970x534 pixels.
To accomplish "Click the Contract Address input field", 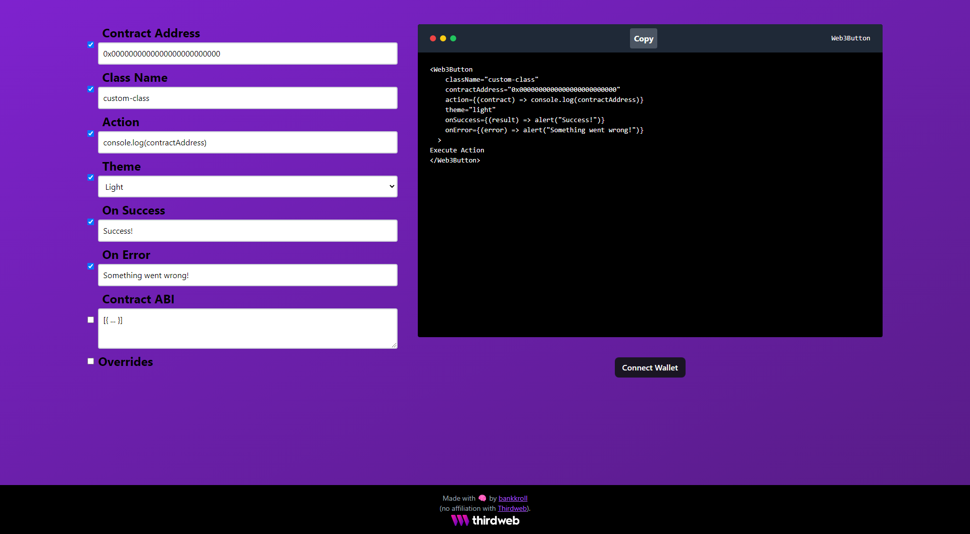I will tap(247, 54).
